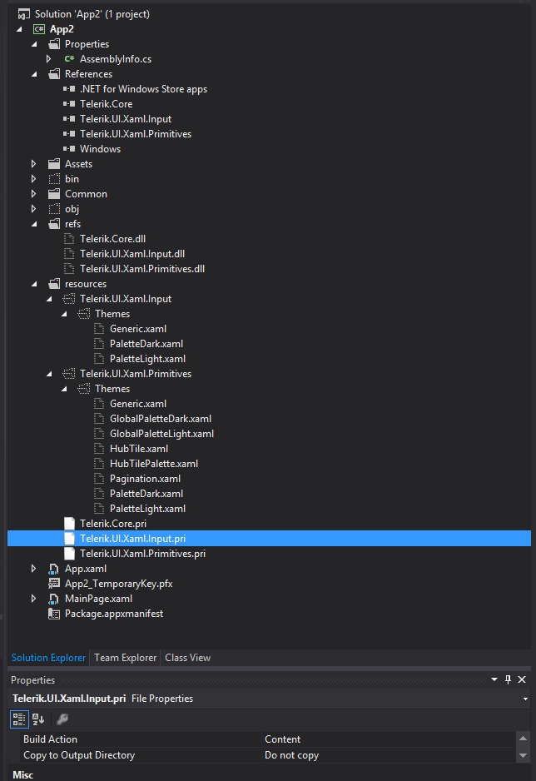The image size is (536, 781).
Task: Select HubTilePalette.xaml in Primitives Themes
Action: (154, 464)
